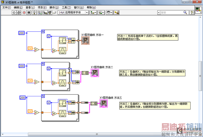Image resolution: width=203 pixels, height=137 pixels.
Task: Click the Run arrow button
Action: pyautogui.click(x=14, y=12)
